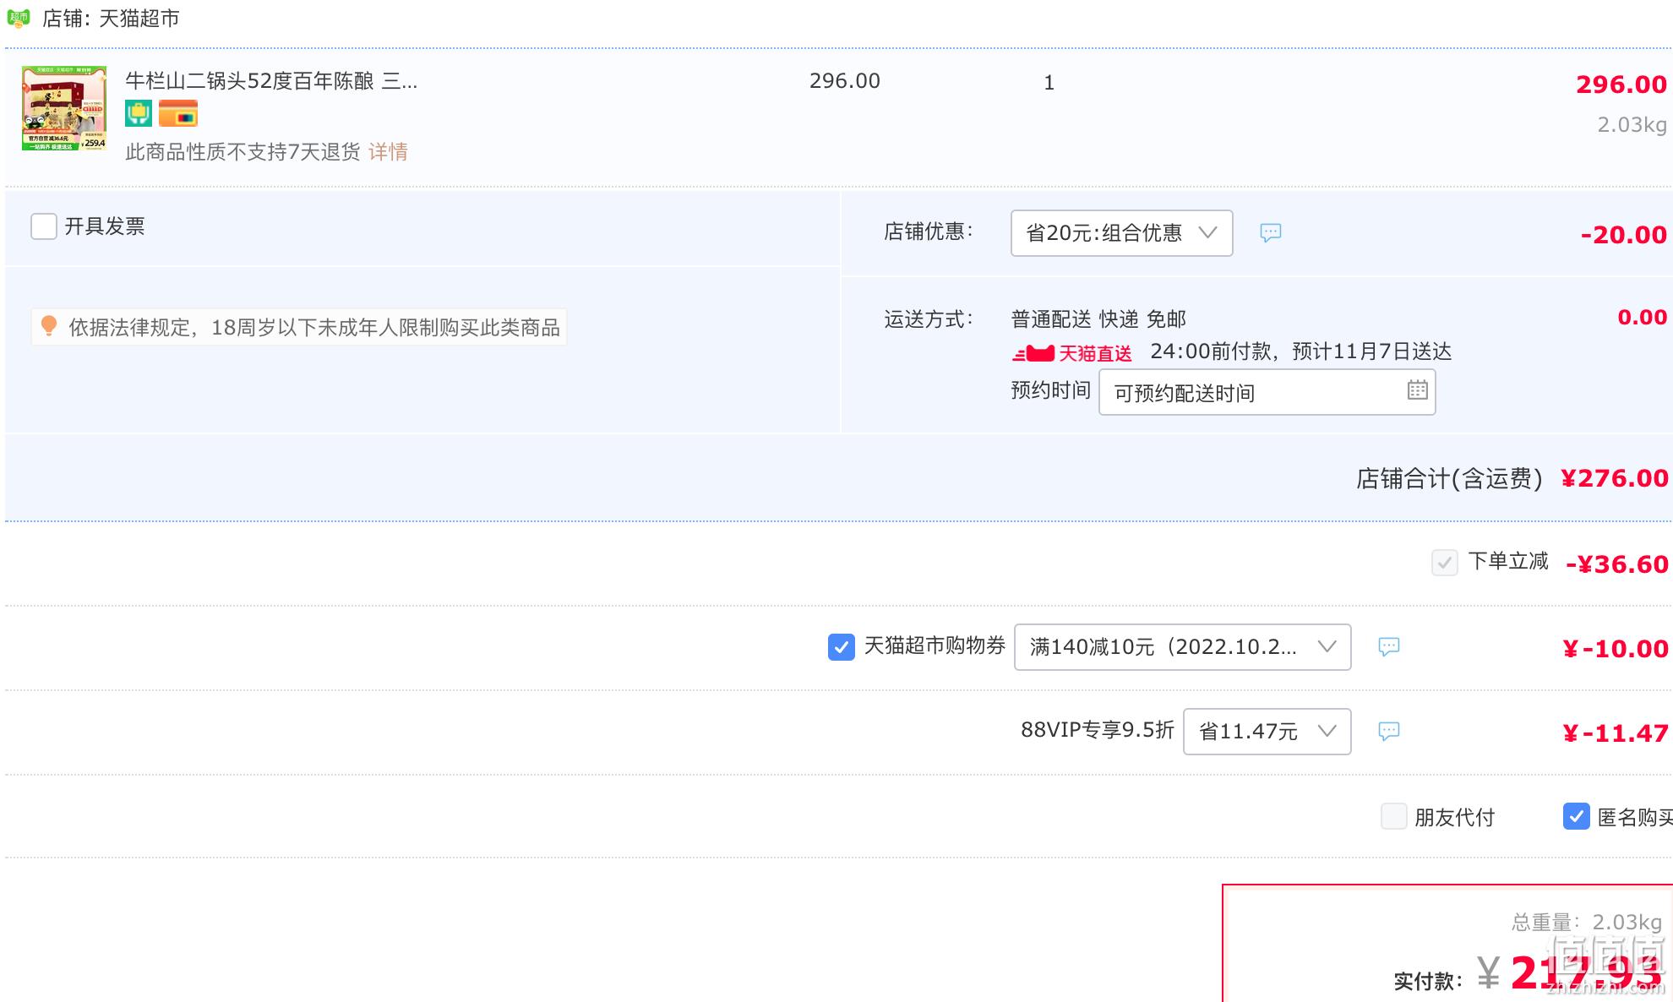Open the calendar icon in delivery time field
1673x1002 pixels.
coord(1418,389)
